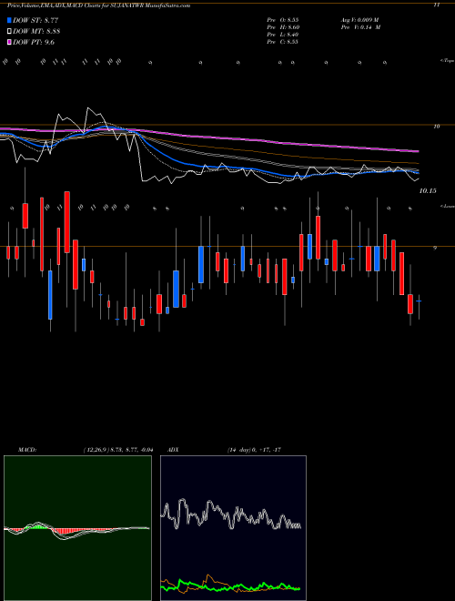Open the MACD histogram chart panel
The width and height of the screenshot is (455, 601).
click(x=77, y=528)
